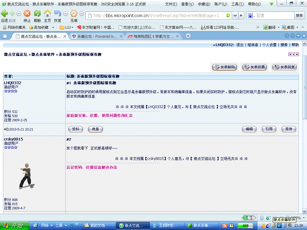Open dropdown next to Restore button

(x=65, y=14)
